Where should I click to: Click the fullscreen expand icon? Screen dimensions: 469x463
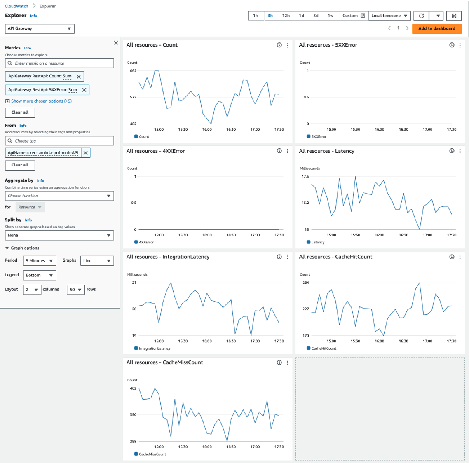pyautogui.click(x=454, y=16)
